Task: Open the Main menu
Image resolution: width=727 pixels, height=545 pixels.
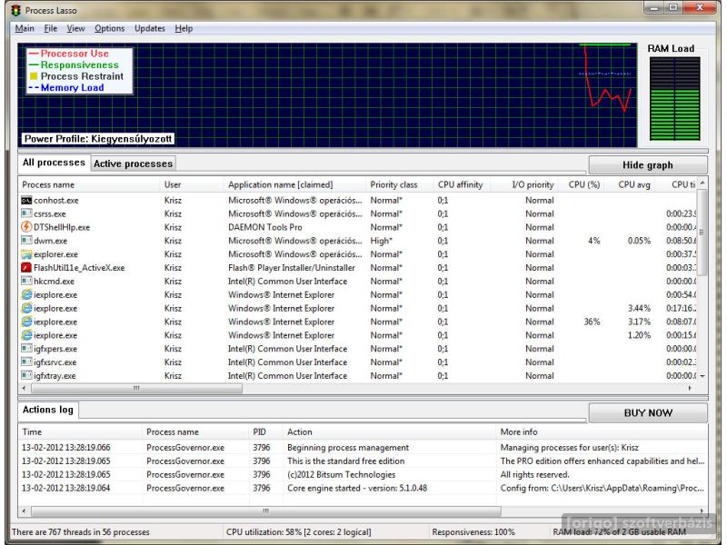Action: click(x=25, y=29)
